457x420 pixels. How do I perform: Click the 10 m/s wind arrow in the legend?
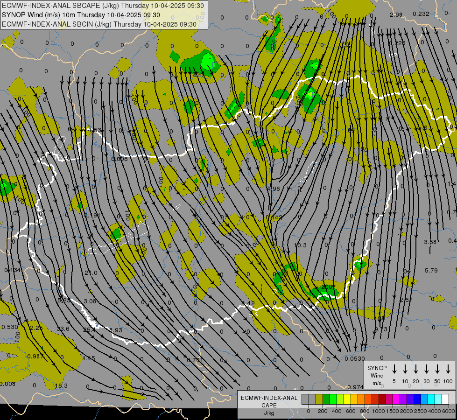pos(405,369)
